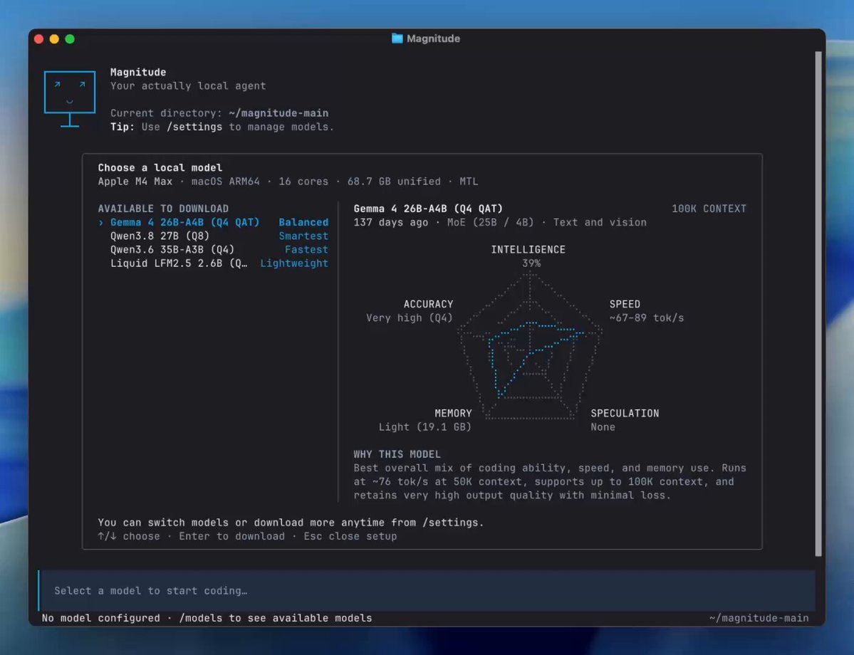The width and height of the screenshot is (854, 655).
Task: Click the WHY THIS MODEL heading
Action: tap(397, 454)
